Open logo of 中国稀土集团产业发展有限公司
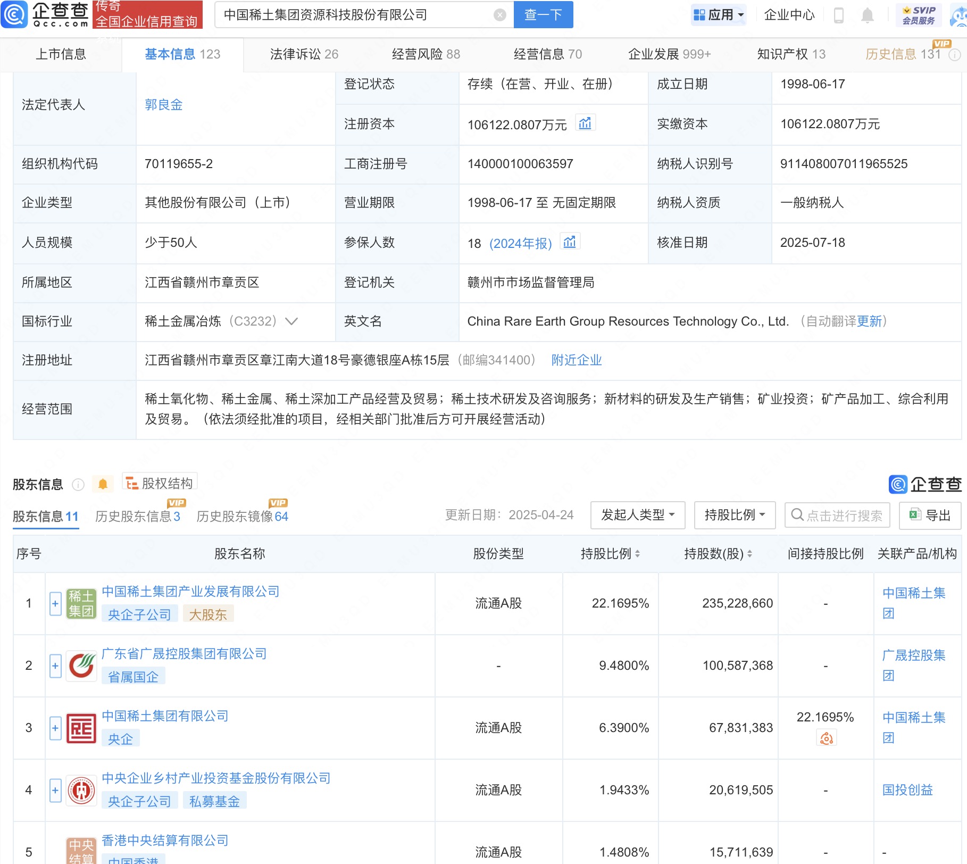The width and height of the screenshot is (967, 864). click(x=81, y=603)
